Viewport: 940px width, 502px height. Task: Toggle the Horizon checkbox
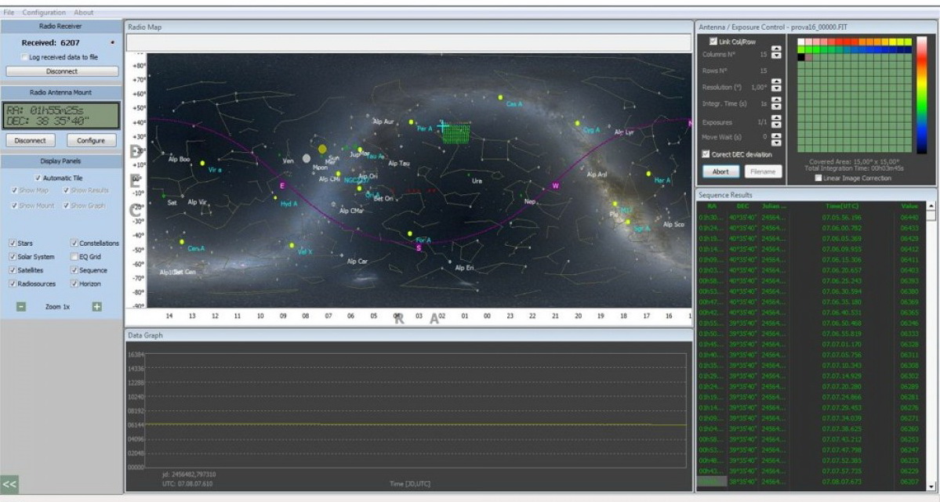tap(74, 284)
